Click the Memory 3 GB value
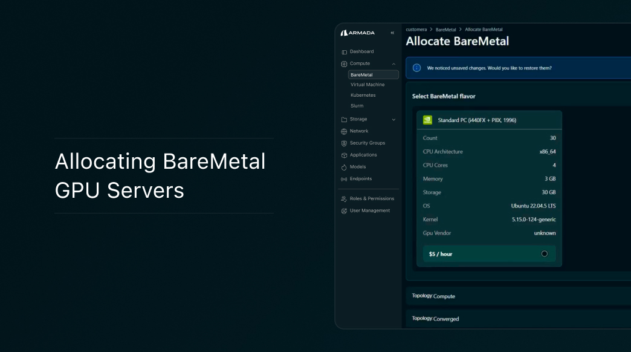 (550, 179)
